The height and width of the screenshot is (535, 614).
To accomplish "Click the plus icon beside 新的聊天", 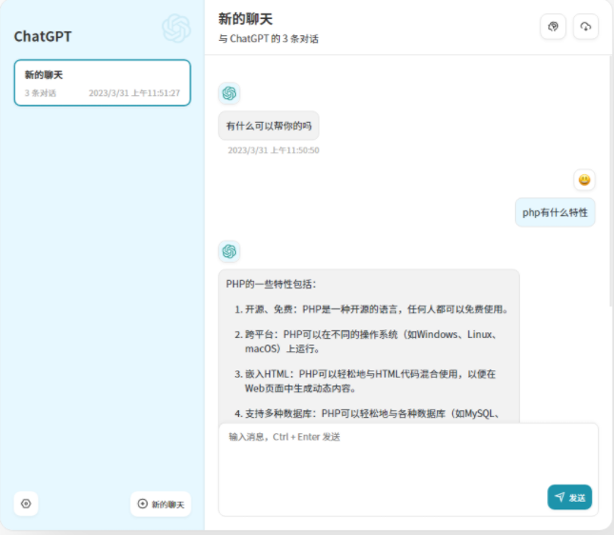I will 143,504.
